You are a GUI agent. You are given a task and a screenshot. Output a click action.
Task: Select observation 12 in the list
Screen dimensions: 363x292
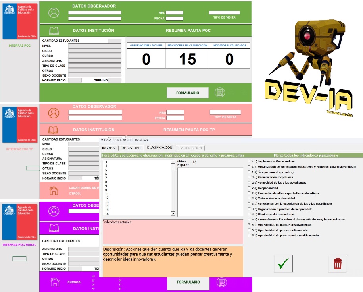[x=107, y=197]
